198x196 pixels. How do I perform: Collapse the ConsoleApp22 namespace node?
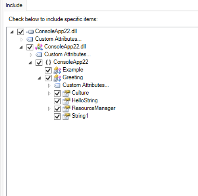(x=30, y=63)
